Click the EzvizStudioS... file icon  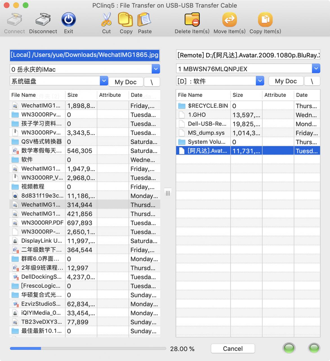point(15,304)
